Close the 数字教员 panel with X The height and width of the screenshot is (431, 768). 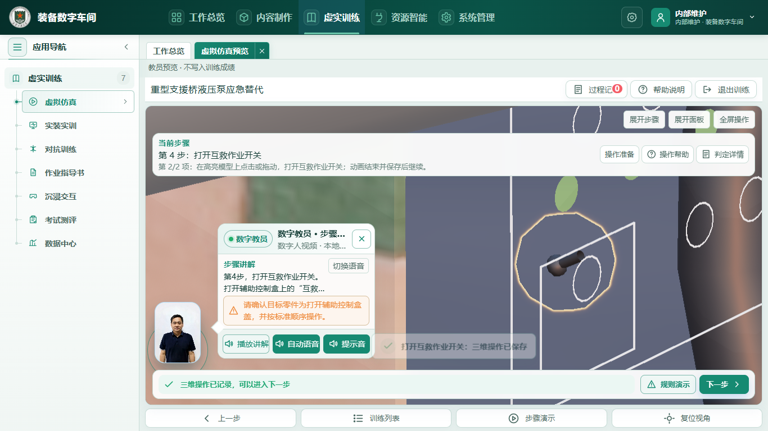362,239
